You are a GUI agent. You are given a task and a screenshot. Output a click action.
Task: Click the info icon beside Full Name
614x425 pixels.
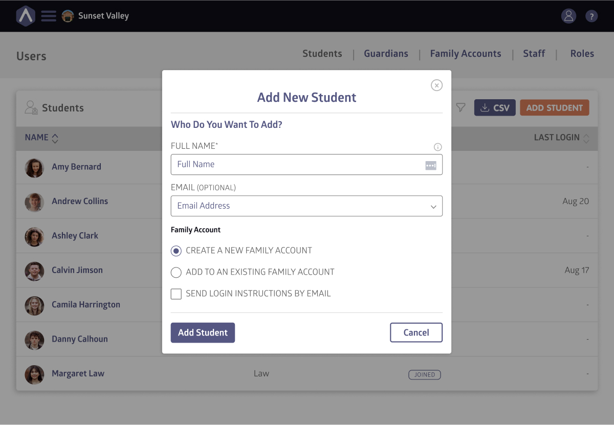coord(437,147)
